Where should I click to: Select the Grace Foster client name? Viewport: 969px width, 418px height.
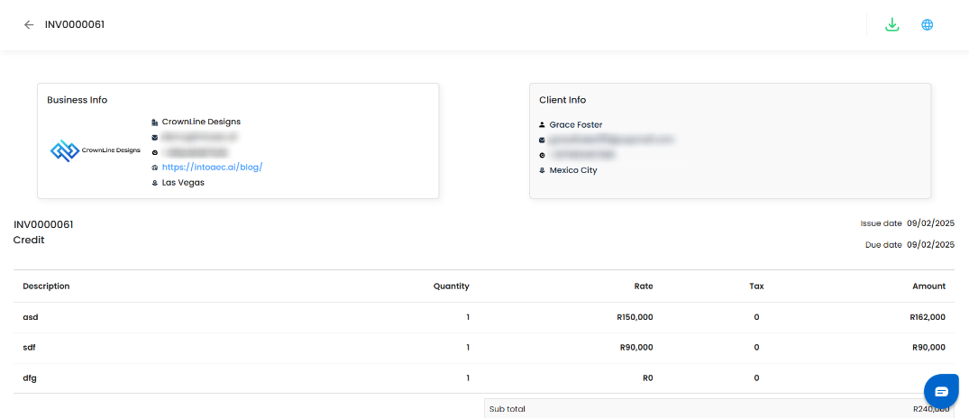click(576, 125)
